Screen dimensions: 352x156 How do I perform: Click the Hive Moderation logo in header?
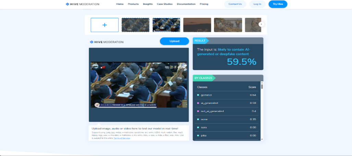click(83, 4)
